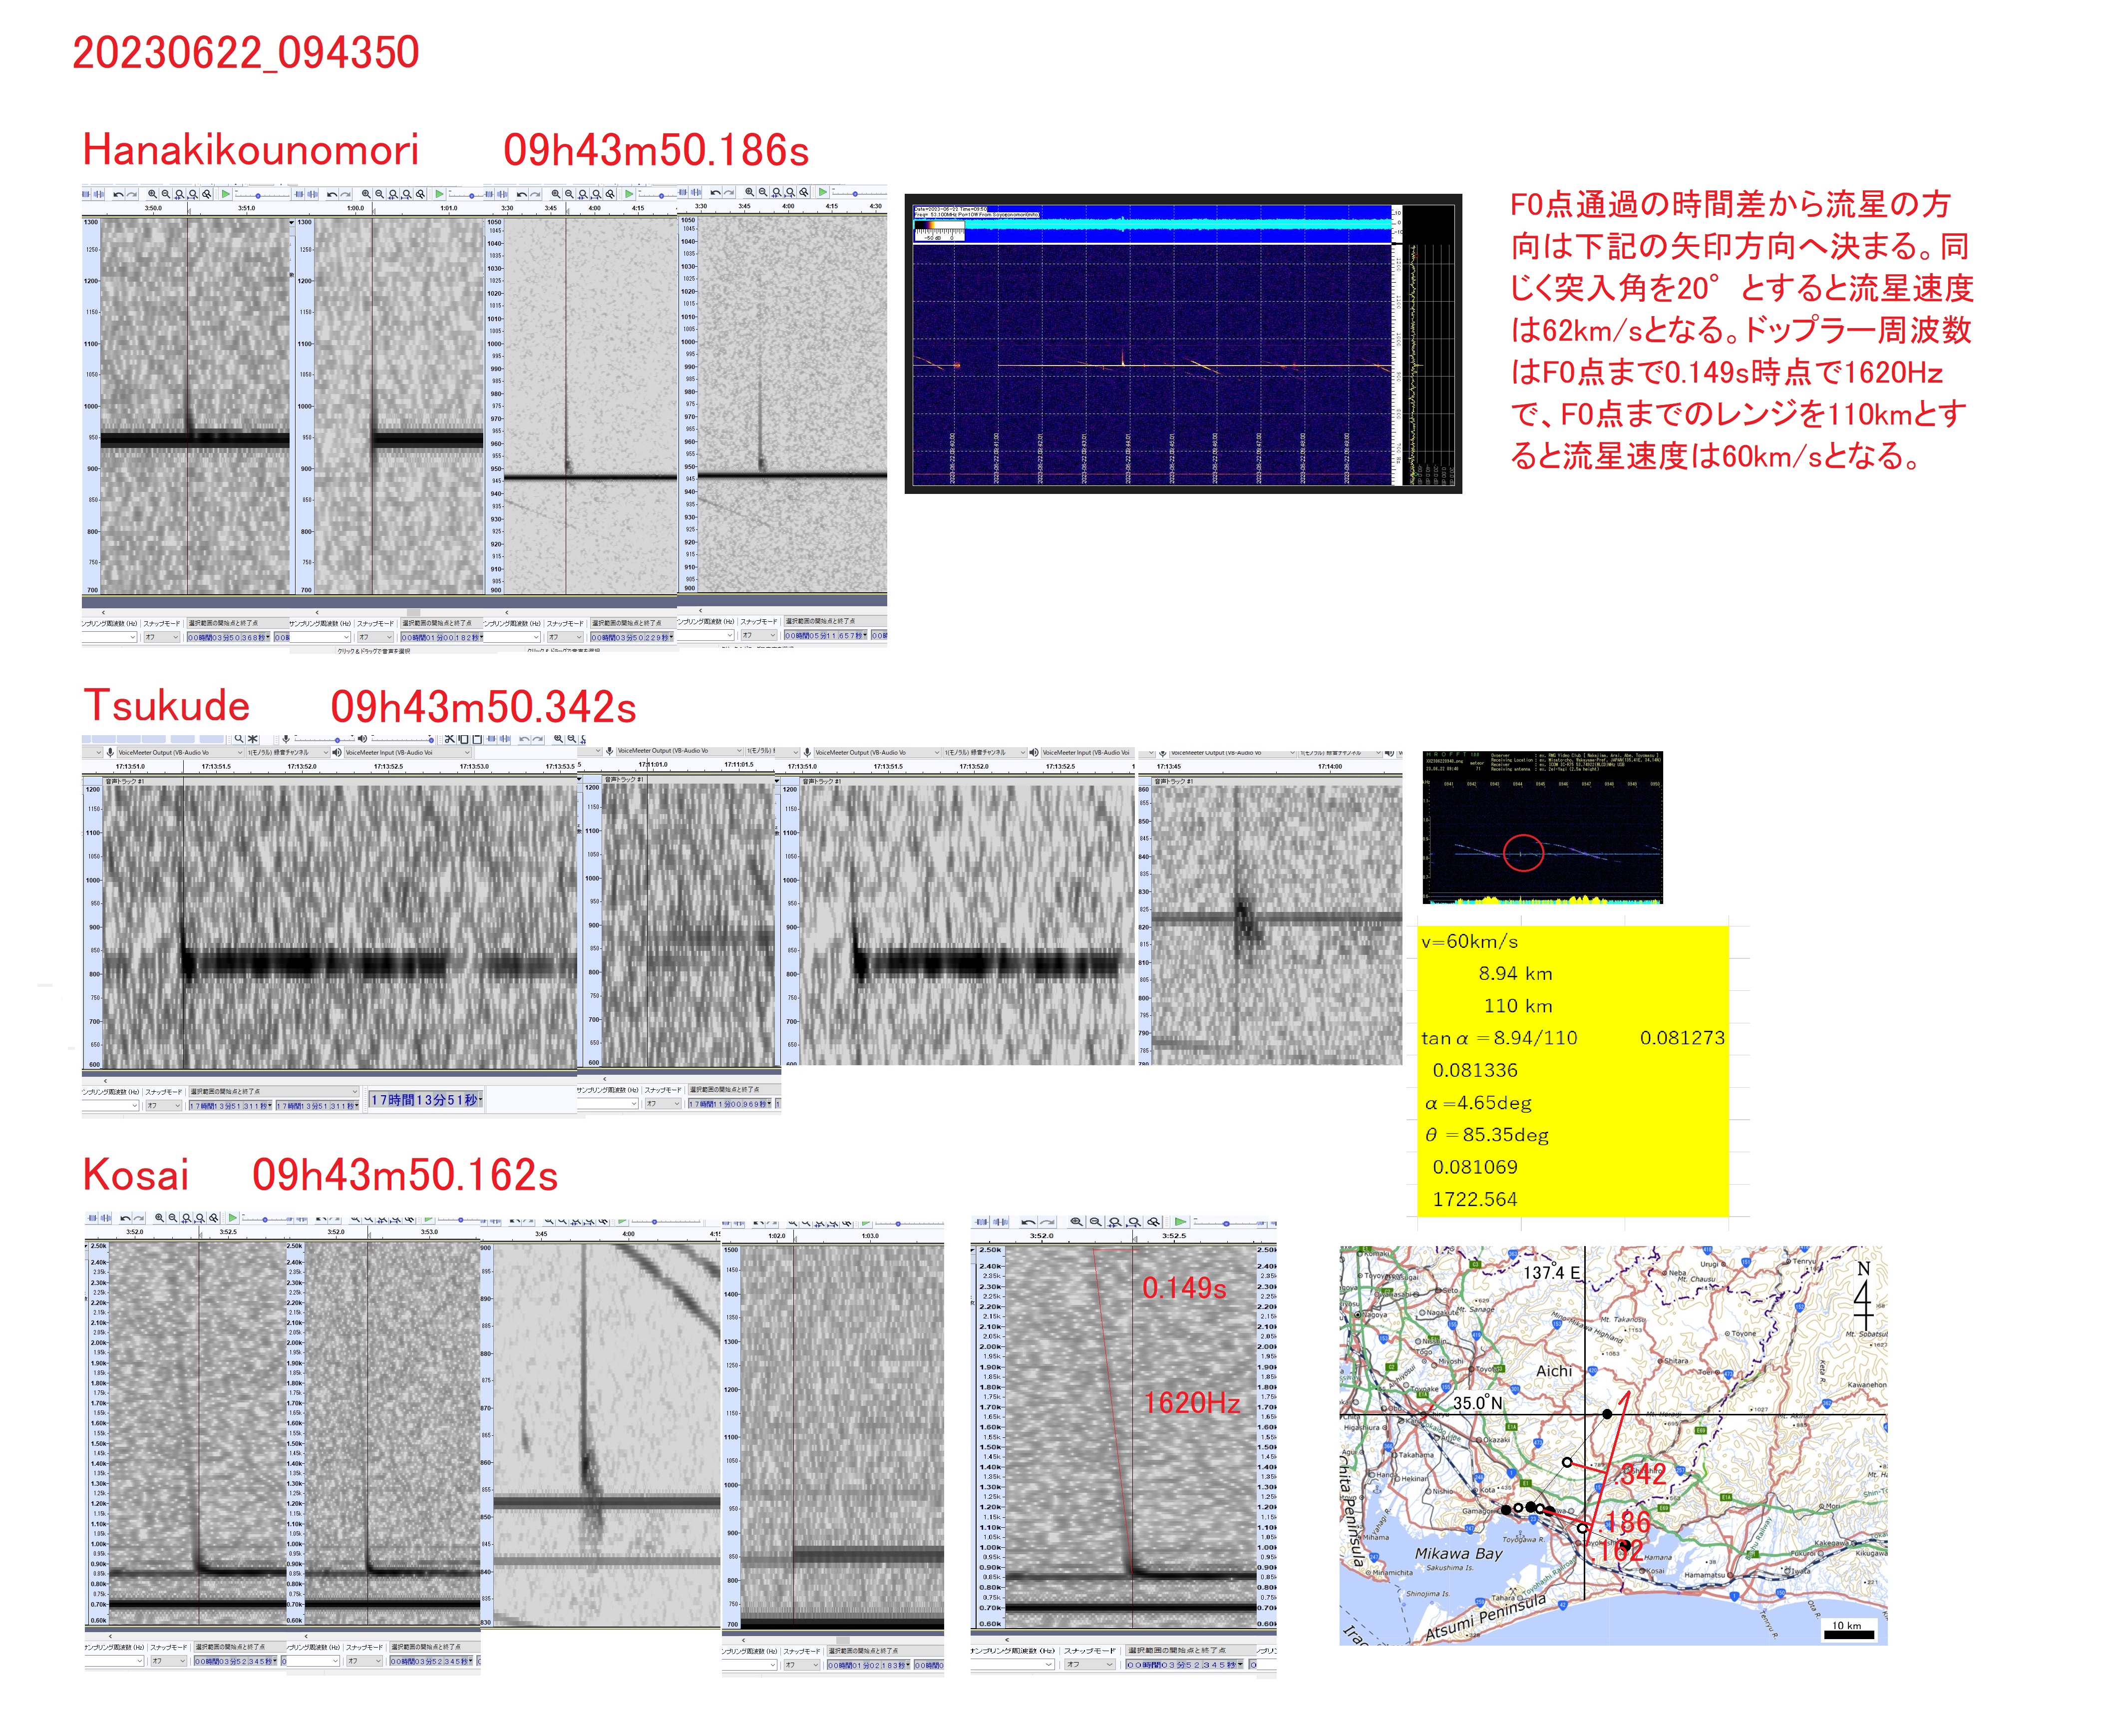The image size is (2101, 1736).
Task: Click the enlarged 17時間13分51秒 time field
Action: click(x=426, y=1100)
